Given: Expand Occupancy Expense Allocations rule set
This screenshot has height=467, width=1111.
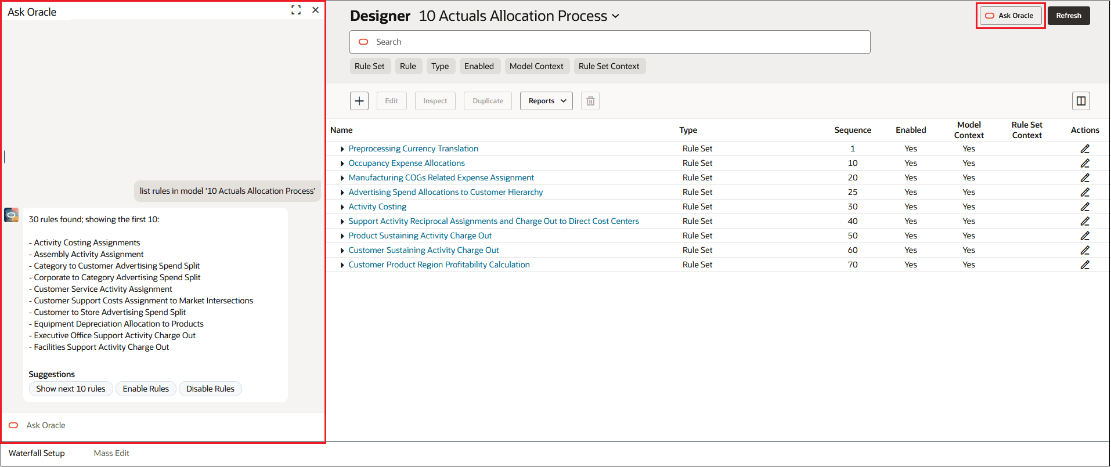Looking at the screenshot, I should pos(342,164).
